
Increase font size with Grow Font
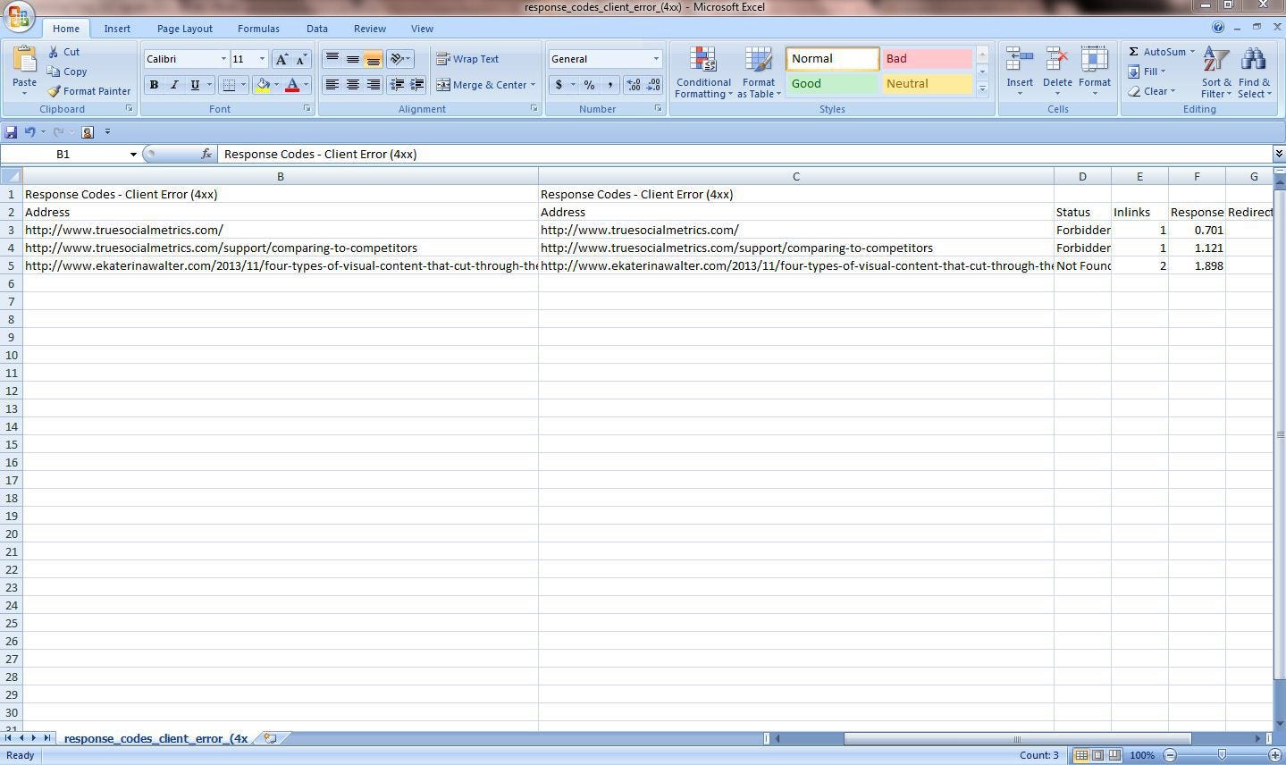click(x=282, y=59)
